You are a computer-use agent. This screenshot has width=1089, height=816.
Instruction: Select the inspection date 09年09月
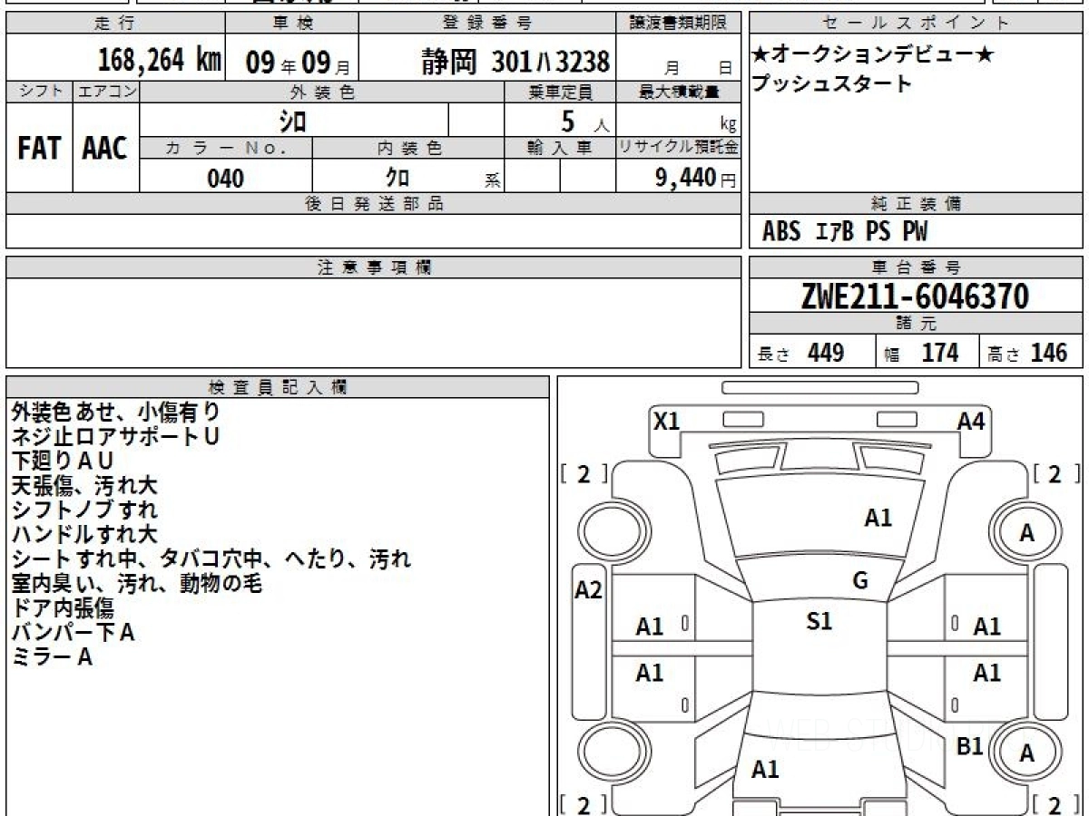(x=297, y=63)
